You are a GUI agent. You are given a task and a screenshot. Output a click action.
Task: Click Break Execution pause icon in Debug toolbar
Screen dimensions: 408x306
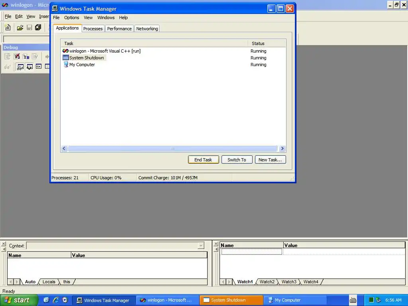(x=26, y=57)
